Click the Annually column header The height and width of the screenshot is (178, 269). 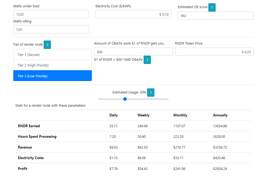220,115
